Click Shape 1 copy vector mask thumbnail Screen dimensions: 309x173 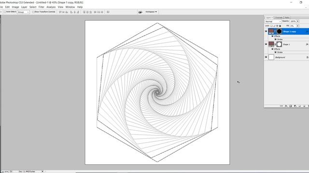point(279,31)
